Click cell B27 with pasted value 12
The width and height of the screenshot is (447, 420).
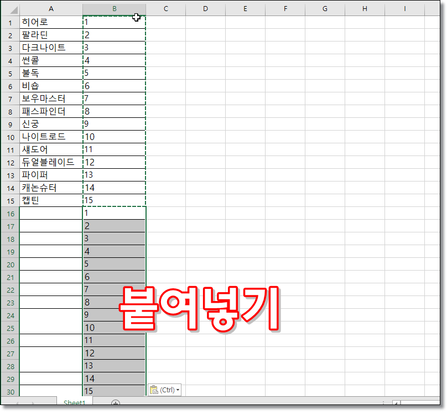[115, 353]
